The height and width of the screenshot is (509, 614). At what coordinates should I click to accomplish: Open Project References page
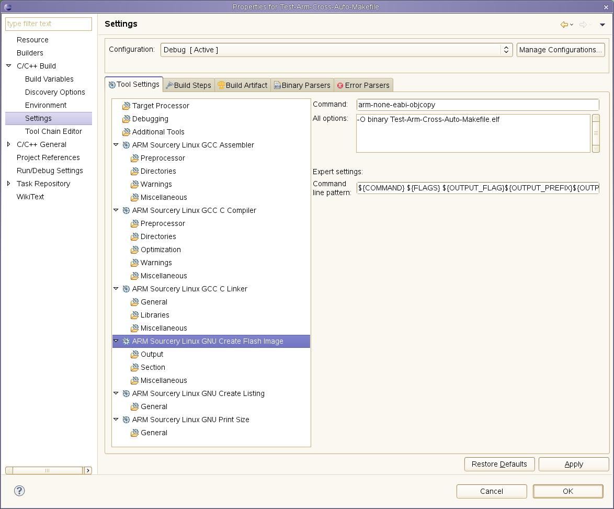click(48, 158)
